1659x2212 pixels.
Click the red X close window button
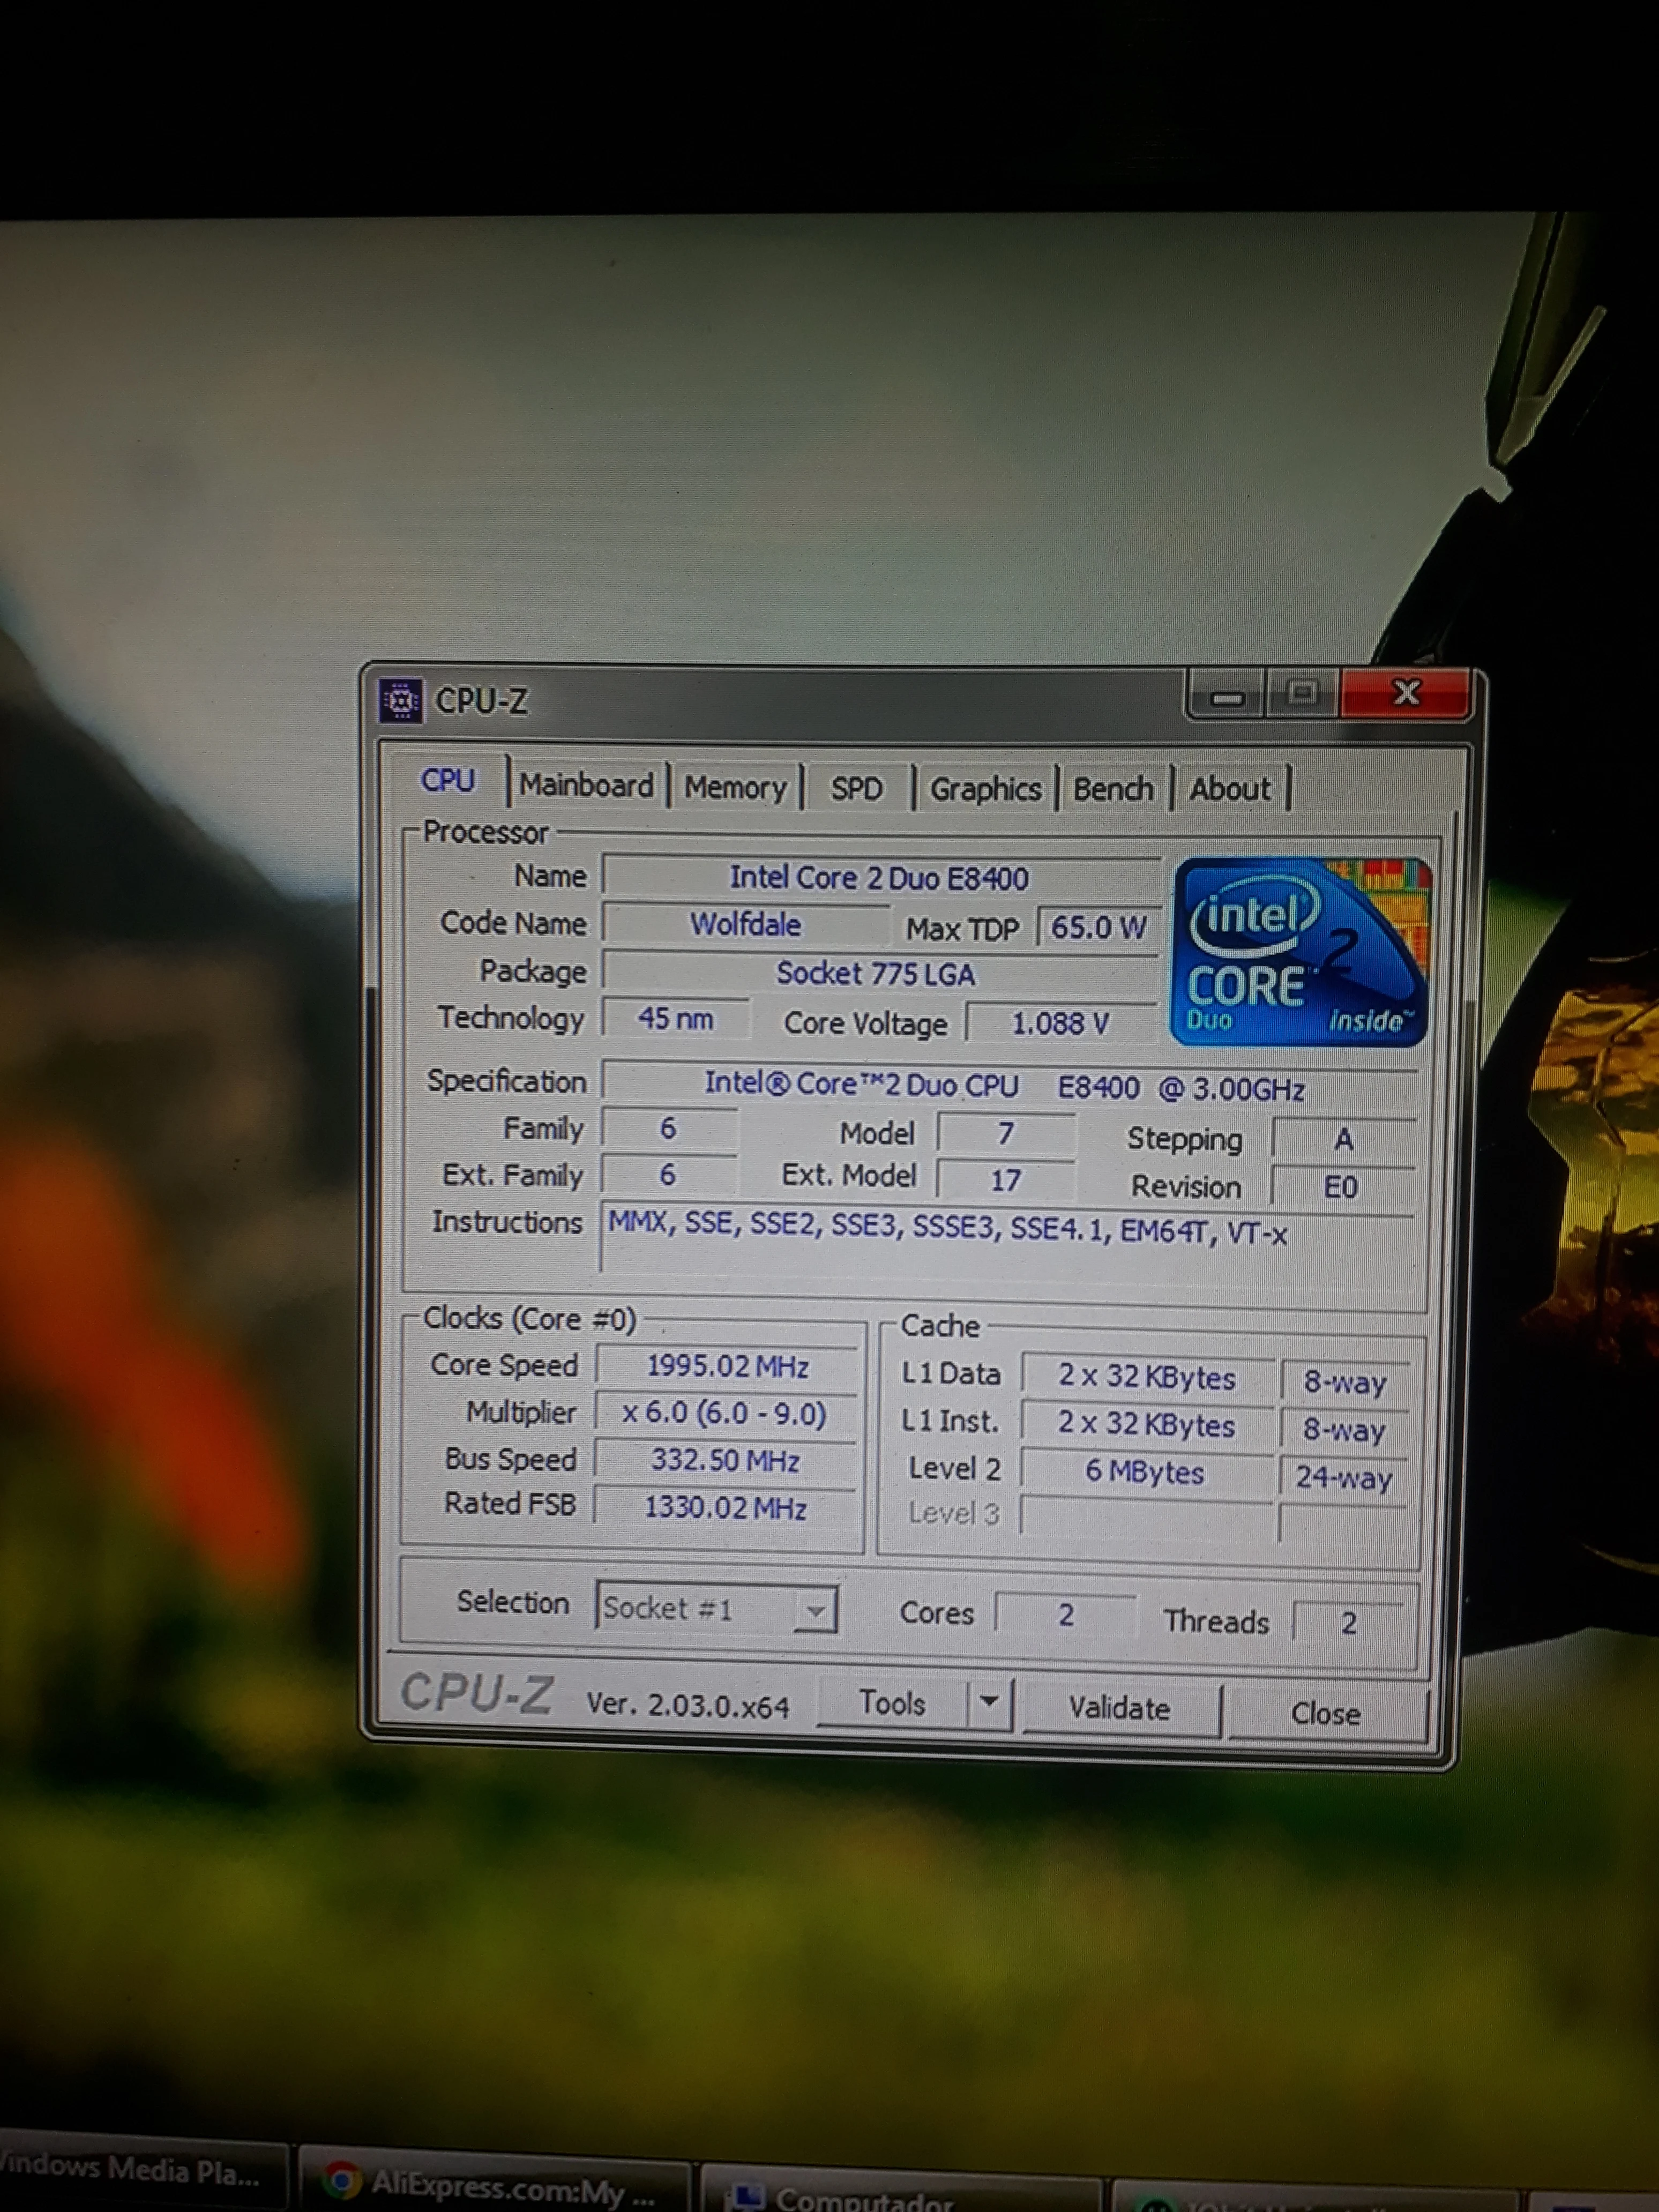(x=1406, y=693)
